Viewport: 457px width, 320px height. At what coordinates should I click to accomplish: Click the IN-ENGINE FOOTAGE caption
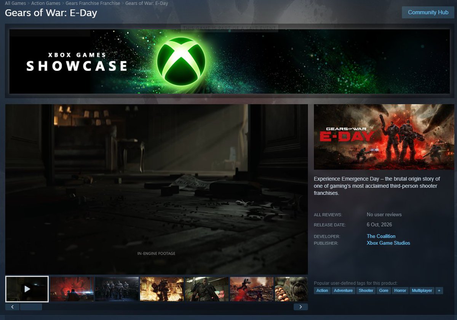(157, 253)
